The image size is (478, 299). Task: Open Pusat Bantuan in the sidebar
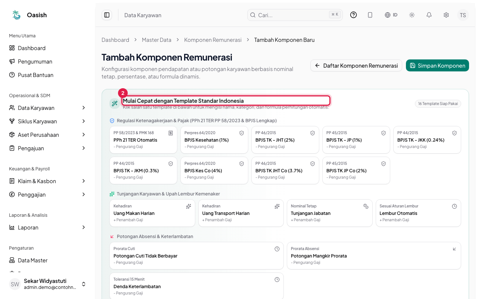(48, 75)
